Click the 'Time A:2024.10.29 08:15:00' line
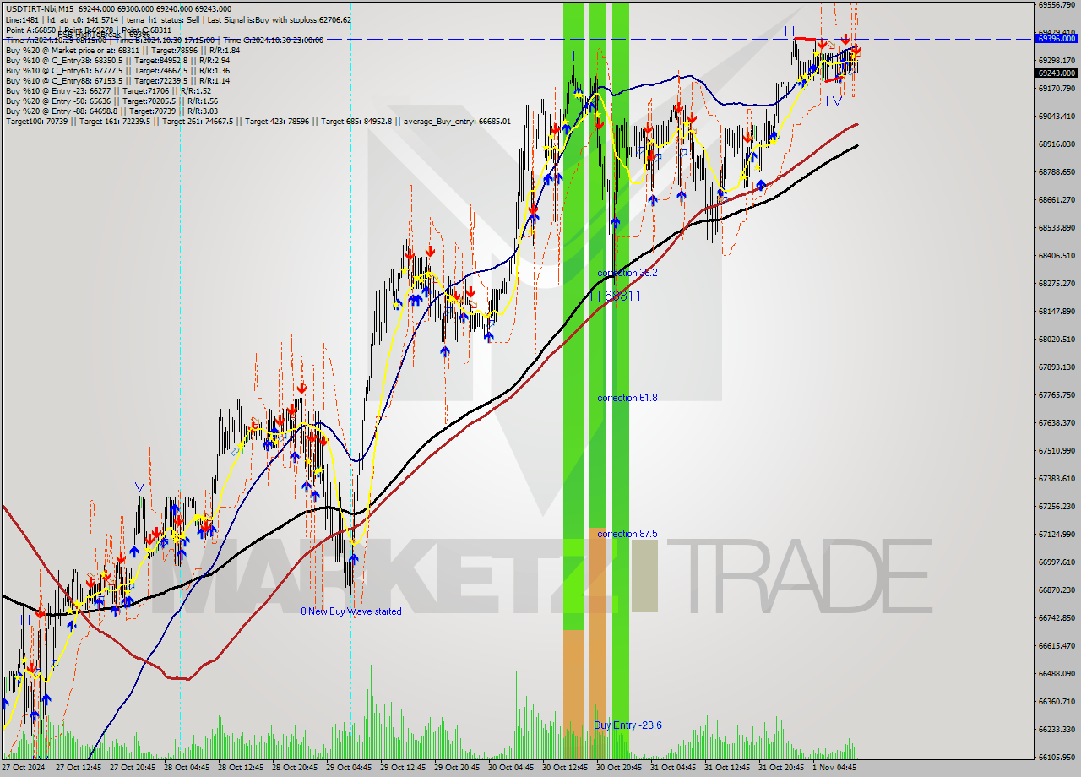Viewport: 1081px width, 777px height. tap(165, 40)
